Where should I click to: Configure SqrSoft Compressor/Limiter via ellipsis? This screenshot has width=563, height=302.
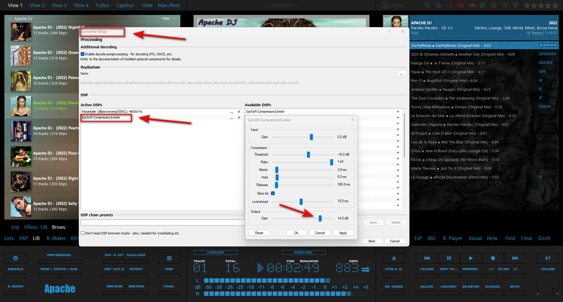click(231, 118)
